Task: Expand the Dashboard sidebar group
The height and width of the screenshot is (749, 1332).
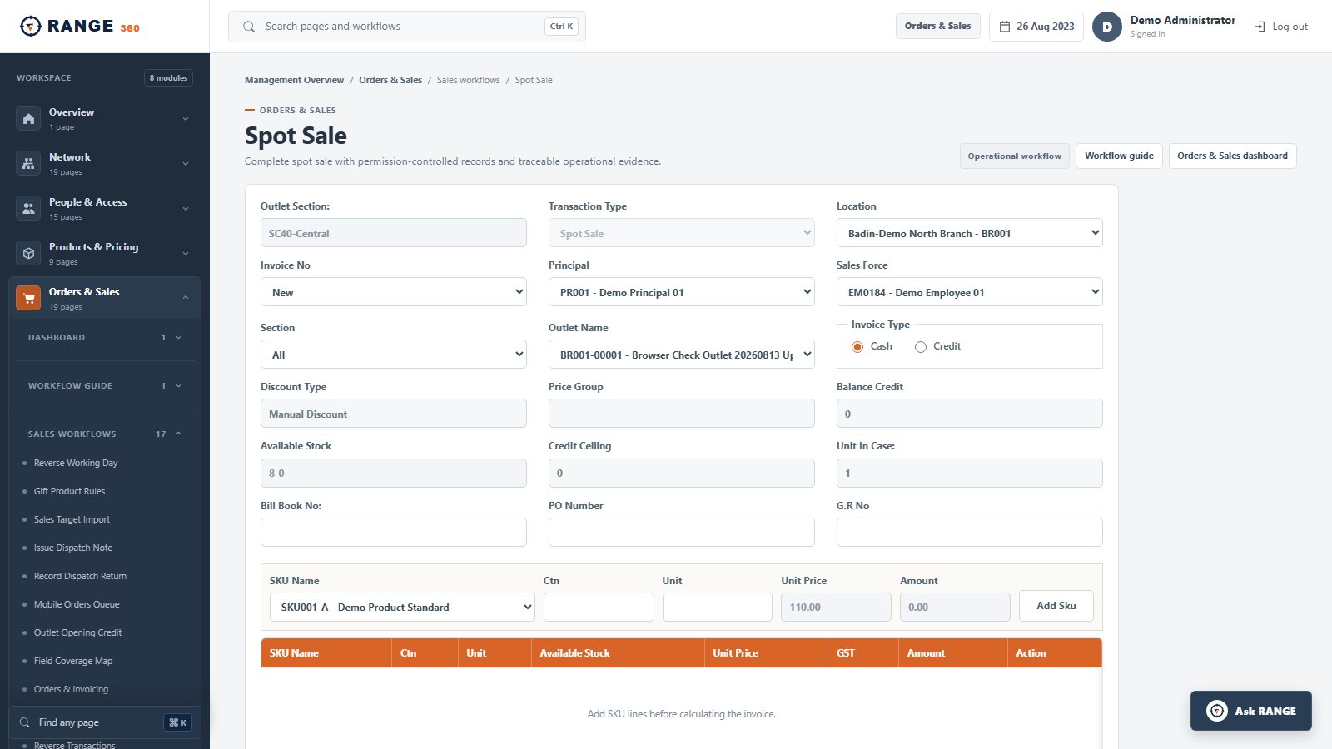Action: (105, 337)
